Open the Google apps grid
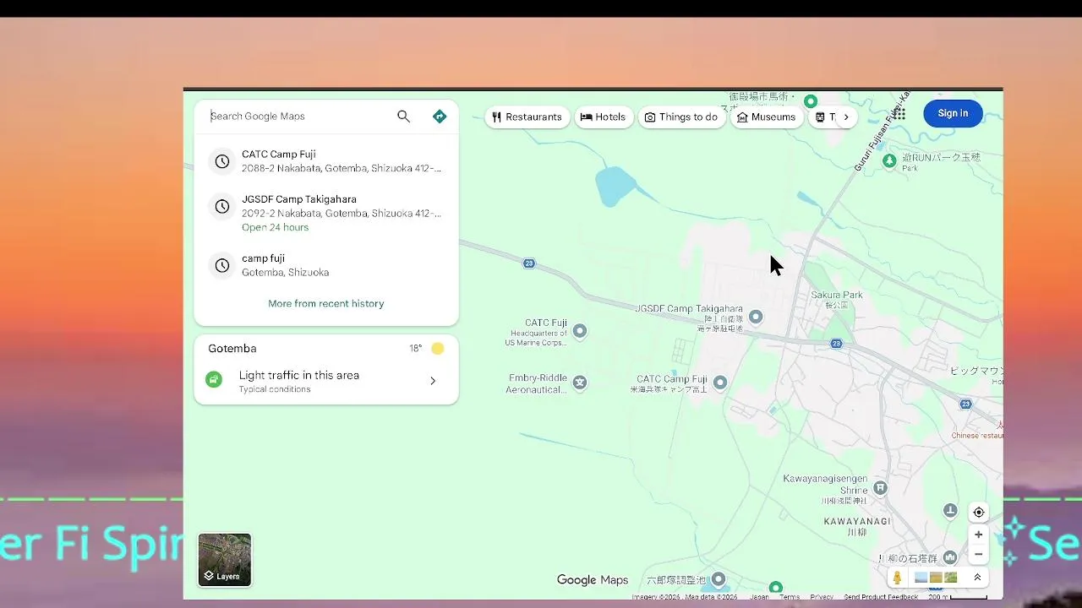The image size is (1082, 608). (x=899, y=114)
